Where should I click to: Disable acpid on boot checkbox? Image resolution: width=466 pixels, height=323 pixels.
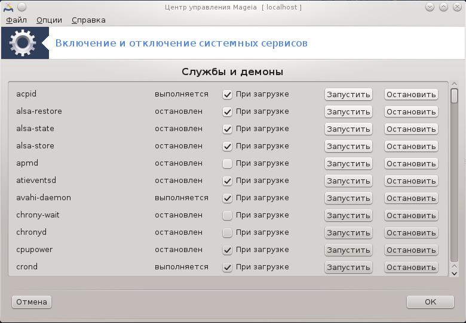coord(228,95)
